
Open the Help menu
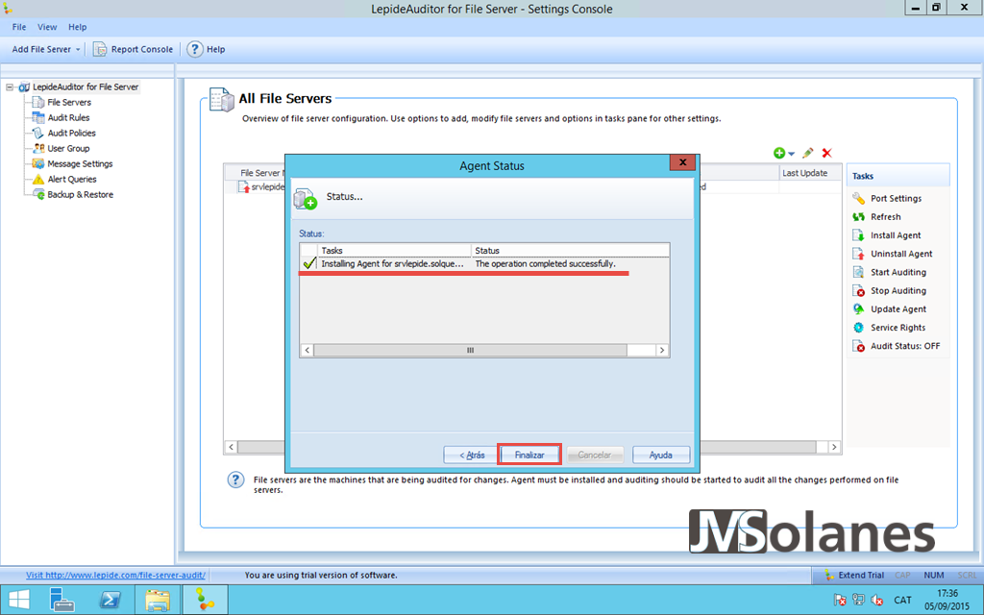[77, 27]
